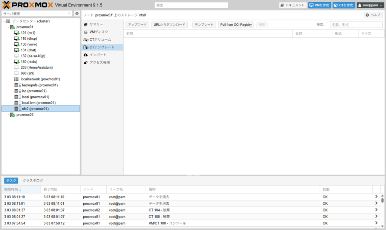
Task: Click the Proxmox logo in header
Action: pos(27,5)
